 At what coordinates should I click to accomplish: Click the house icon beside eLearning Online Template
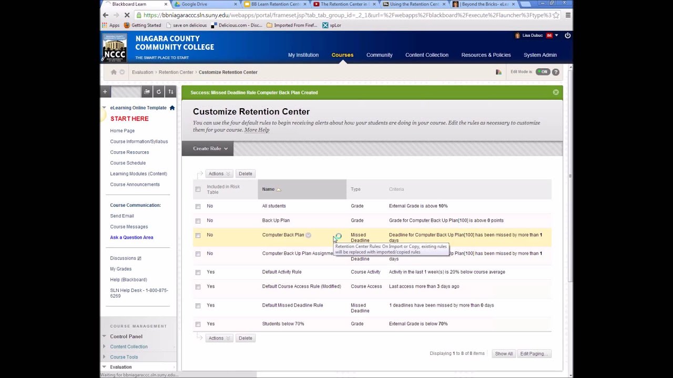pyautogui.click(x=172, y=108)
